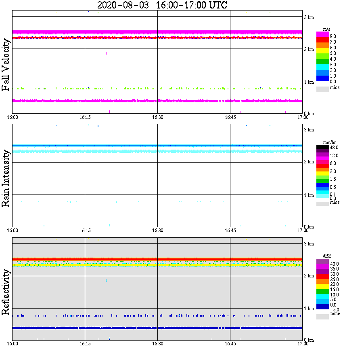This screenshot has height=351, width=343.
Task: Click the "2 km" tick beside Rain Intensity plot
Action: coord(309,162)
